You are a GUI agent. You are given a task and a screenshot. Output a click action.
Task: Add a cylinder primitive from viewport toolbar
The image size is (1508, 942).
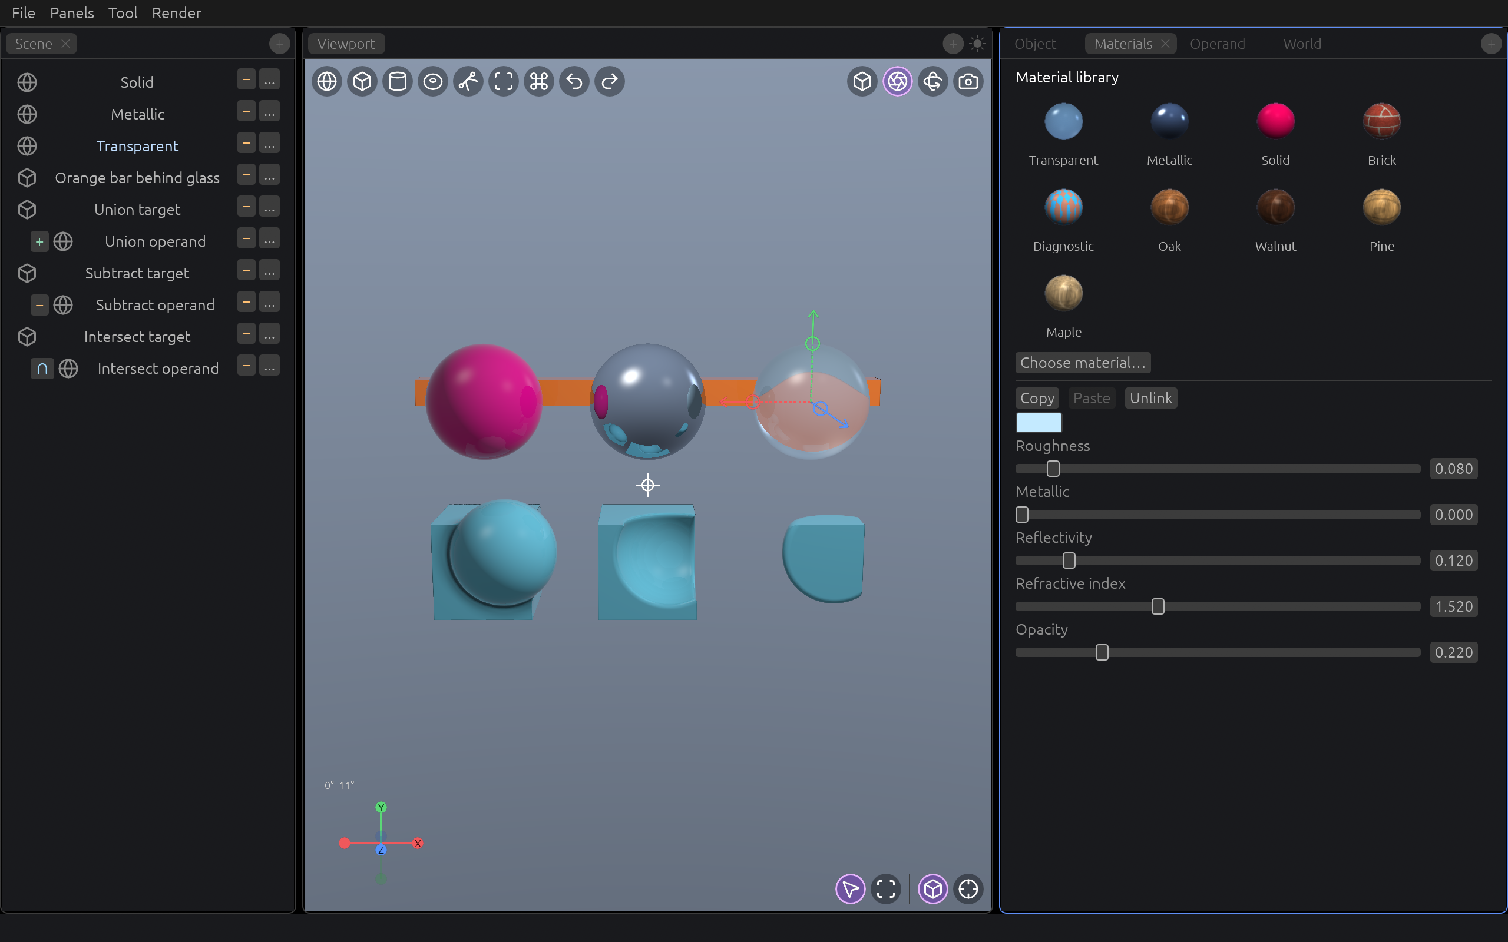(x=398, y=81)
